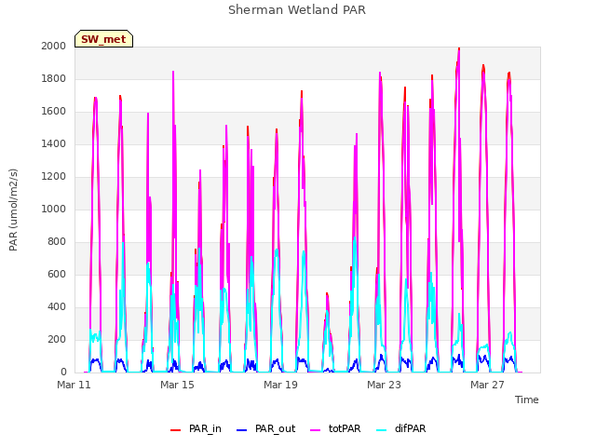Click the 1600 y-axis tick label
Image resolution: width=596 pixels, height=447 pixels.
pos(54,112)
